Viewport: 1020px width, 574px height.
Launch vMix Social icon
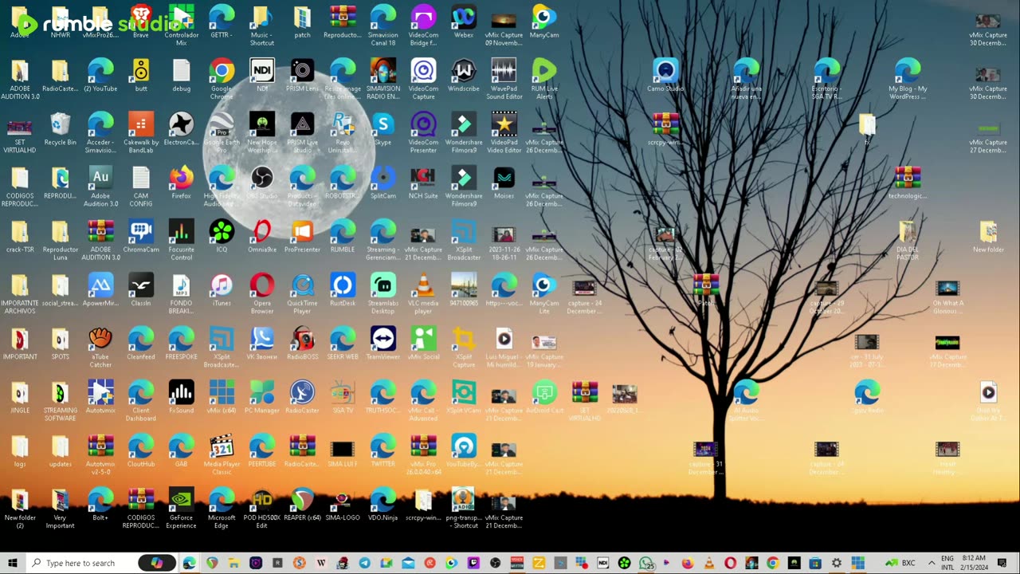pyautogui.click(x=423, y=342)
